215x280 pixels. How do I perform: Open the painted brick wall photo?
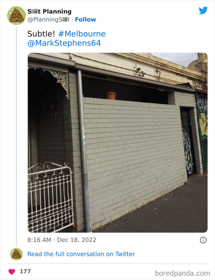coord(118,143)
